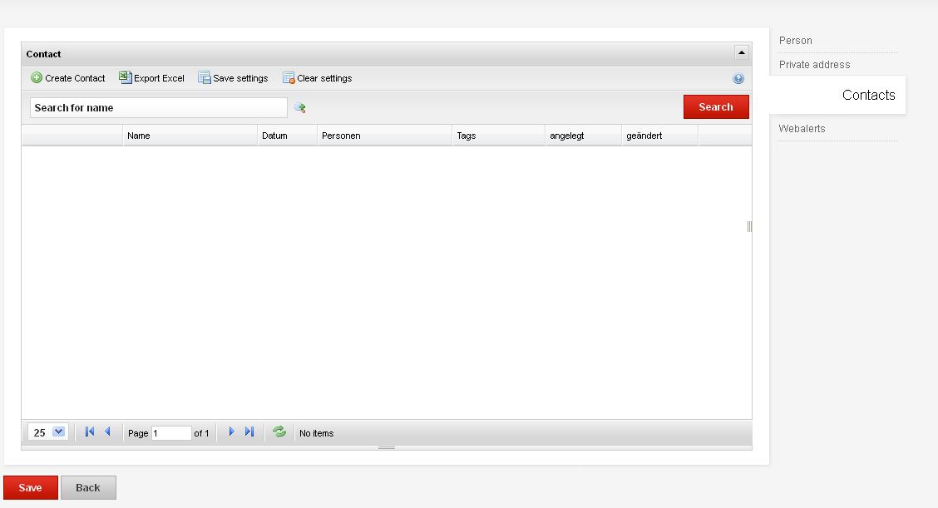Screen dimensions: 938x508
Task: Click the Create Contact button
Action: pos(67,78)
